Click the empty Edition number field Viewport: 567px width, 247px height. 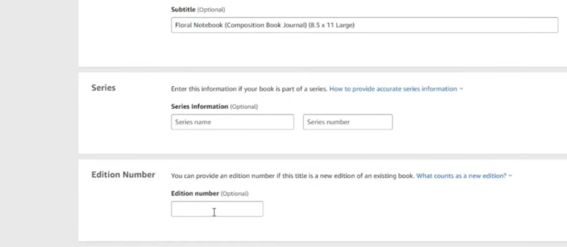(217, 209)
